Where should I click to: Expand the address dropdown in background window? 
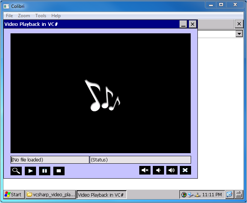click(239, 34)
